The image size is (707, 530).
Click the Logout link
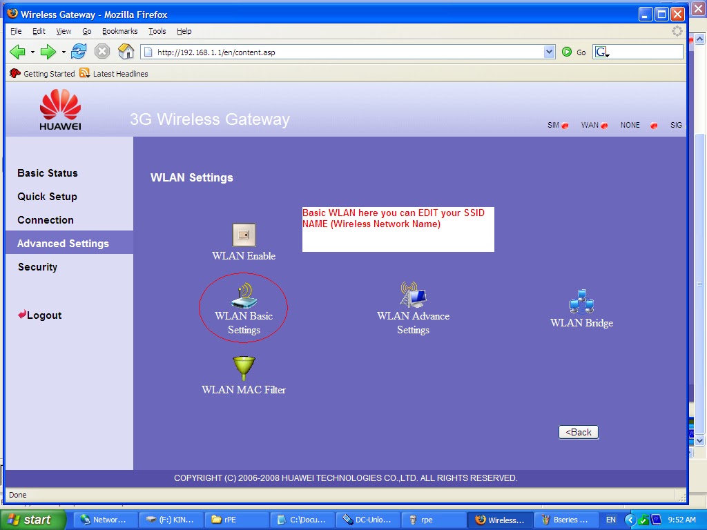click(39, 315)
